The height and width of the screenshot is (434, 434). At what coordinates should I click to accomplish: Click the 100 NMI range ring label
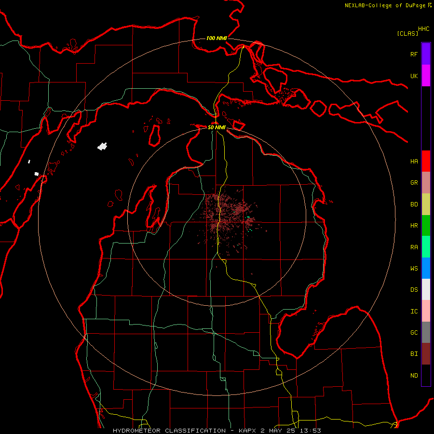tap(217, 38)
